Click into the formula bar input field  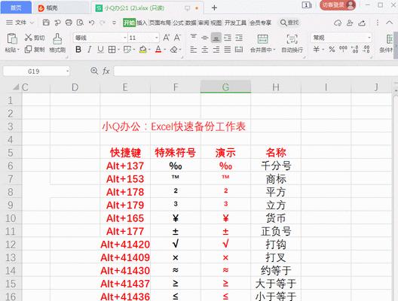pyautogui.click(x=255, y=71)
